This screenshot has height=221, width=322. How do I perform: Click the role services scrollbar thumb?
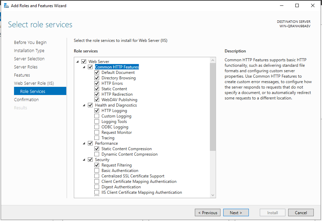pyautogui.click(x=213, y=107)
